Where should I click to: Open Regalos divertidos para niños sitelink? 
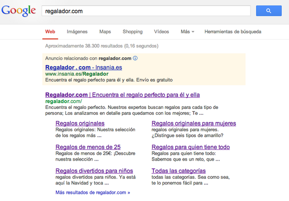[x=94, y=171]
